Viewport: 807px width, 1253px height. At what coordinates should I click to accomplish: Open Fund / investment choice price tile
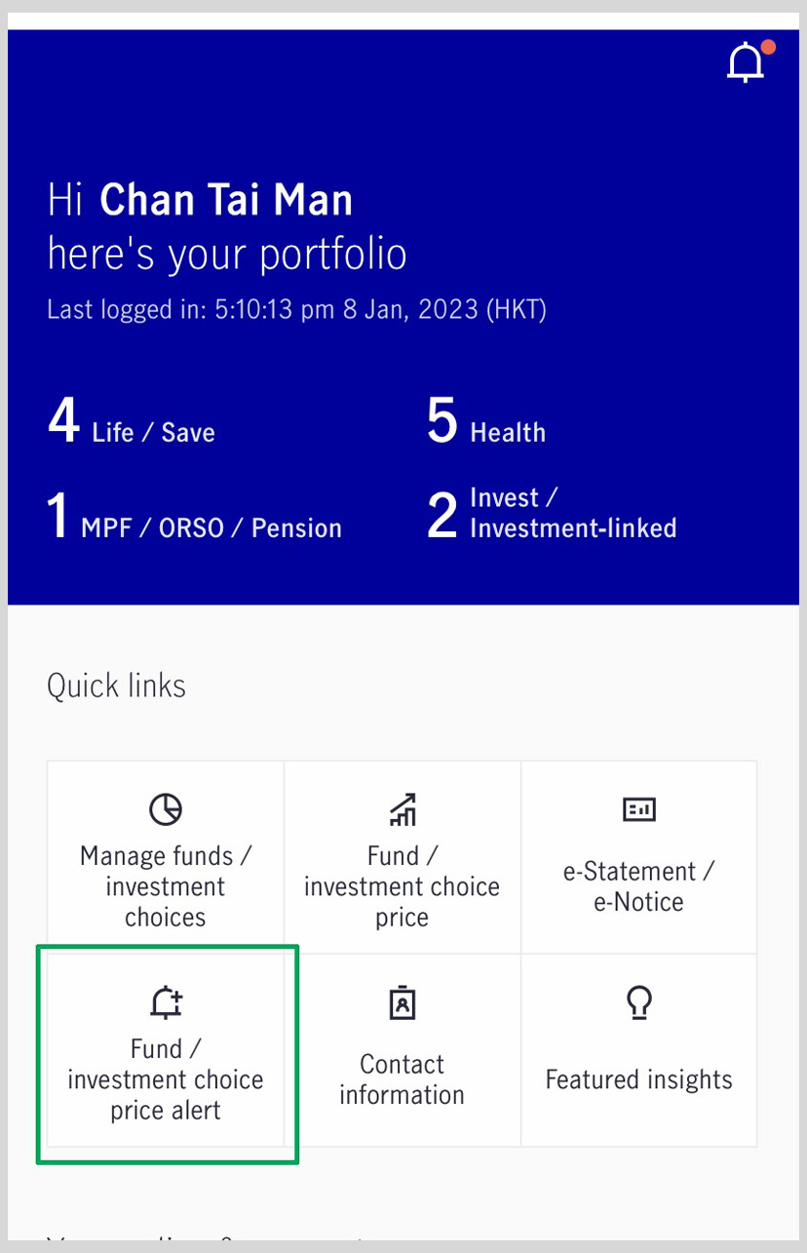click(x=403, y=857)
